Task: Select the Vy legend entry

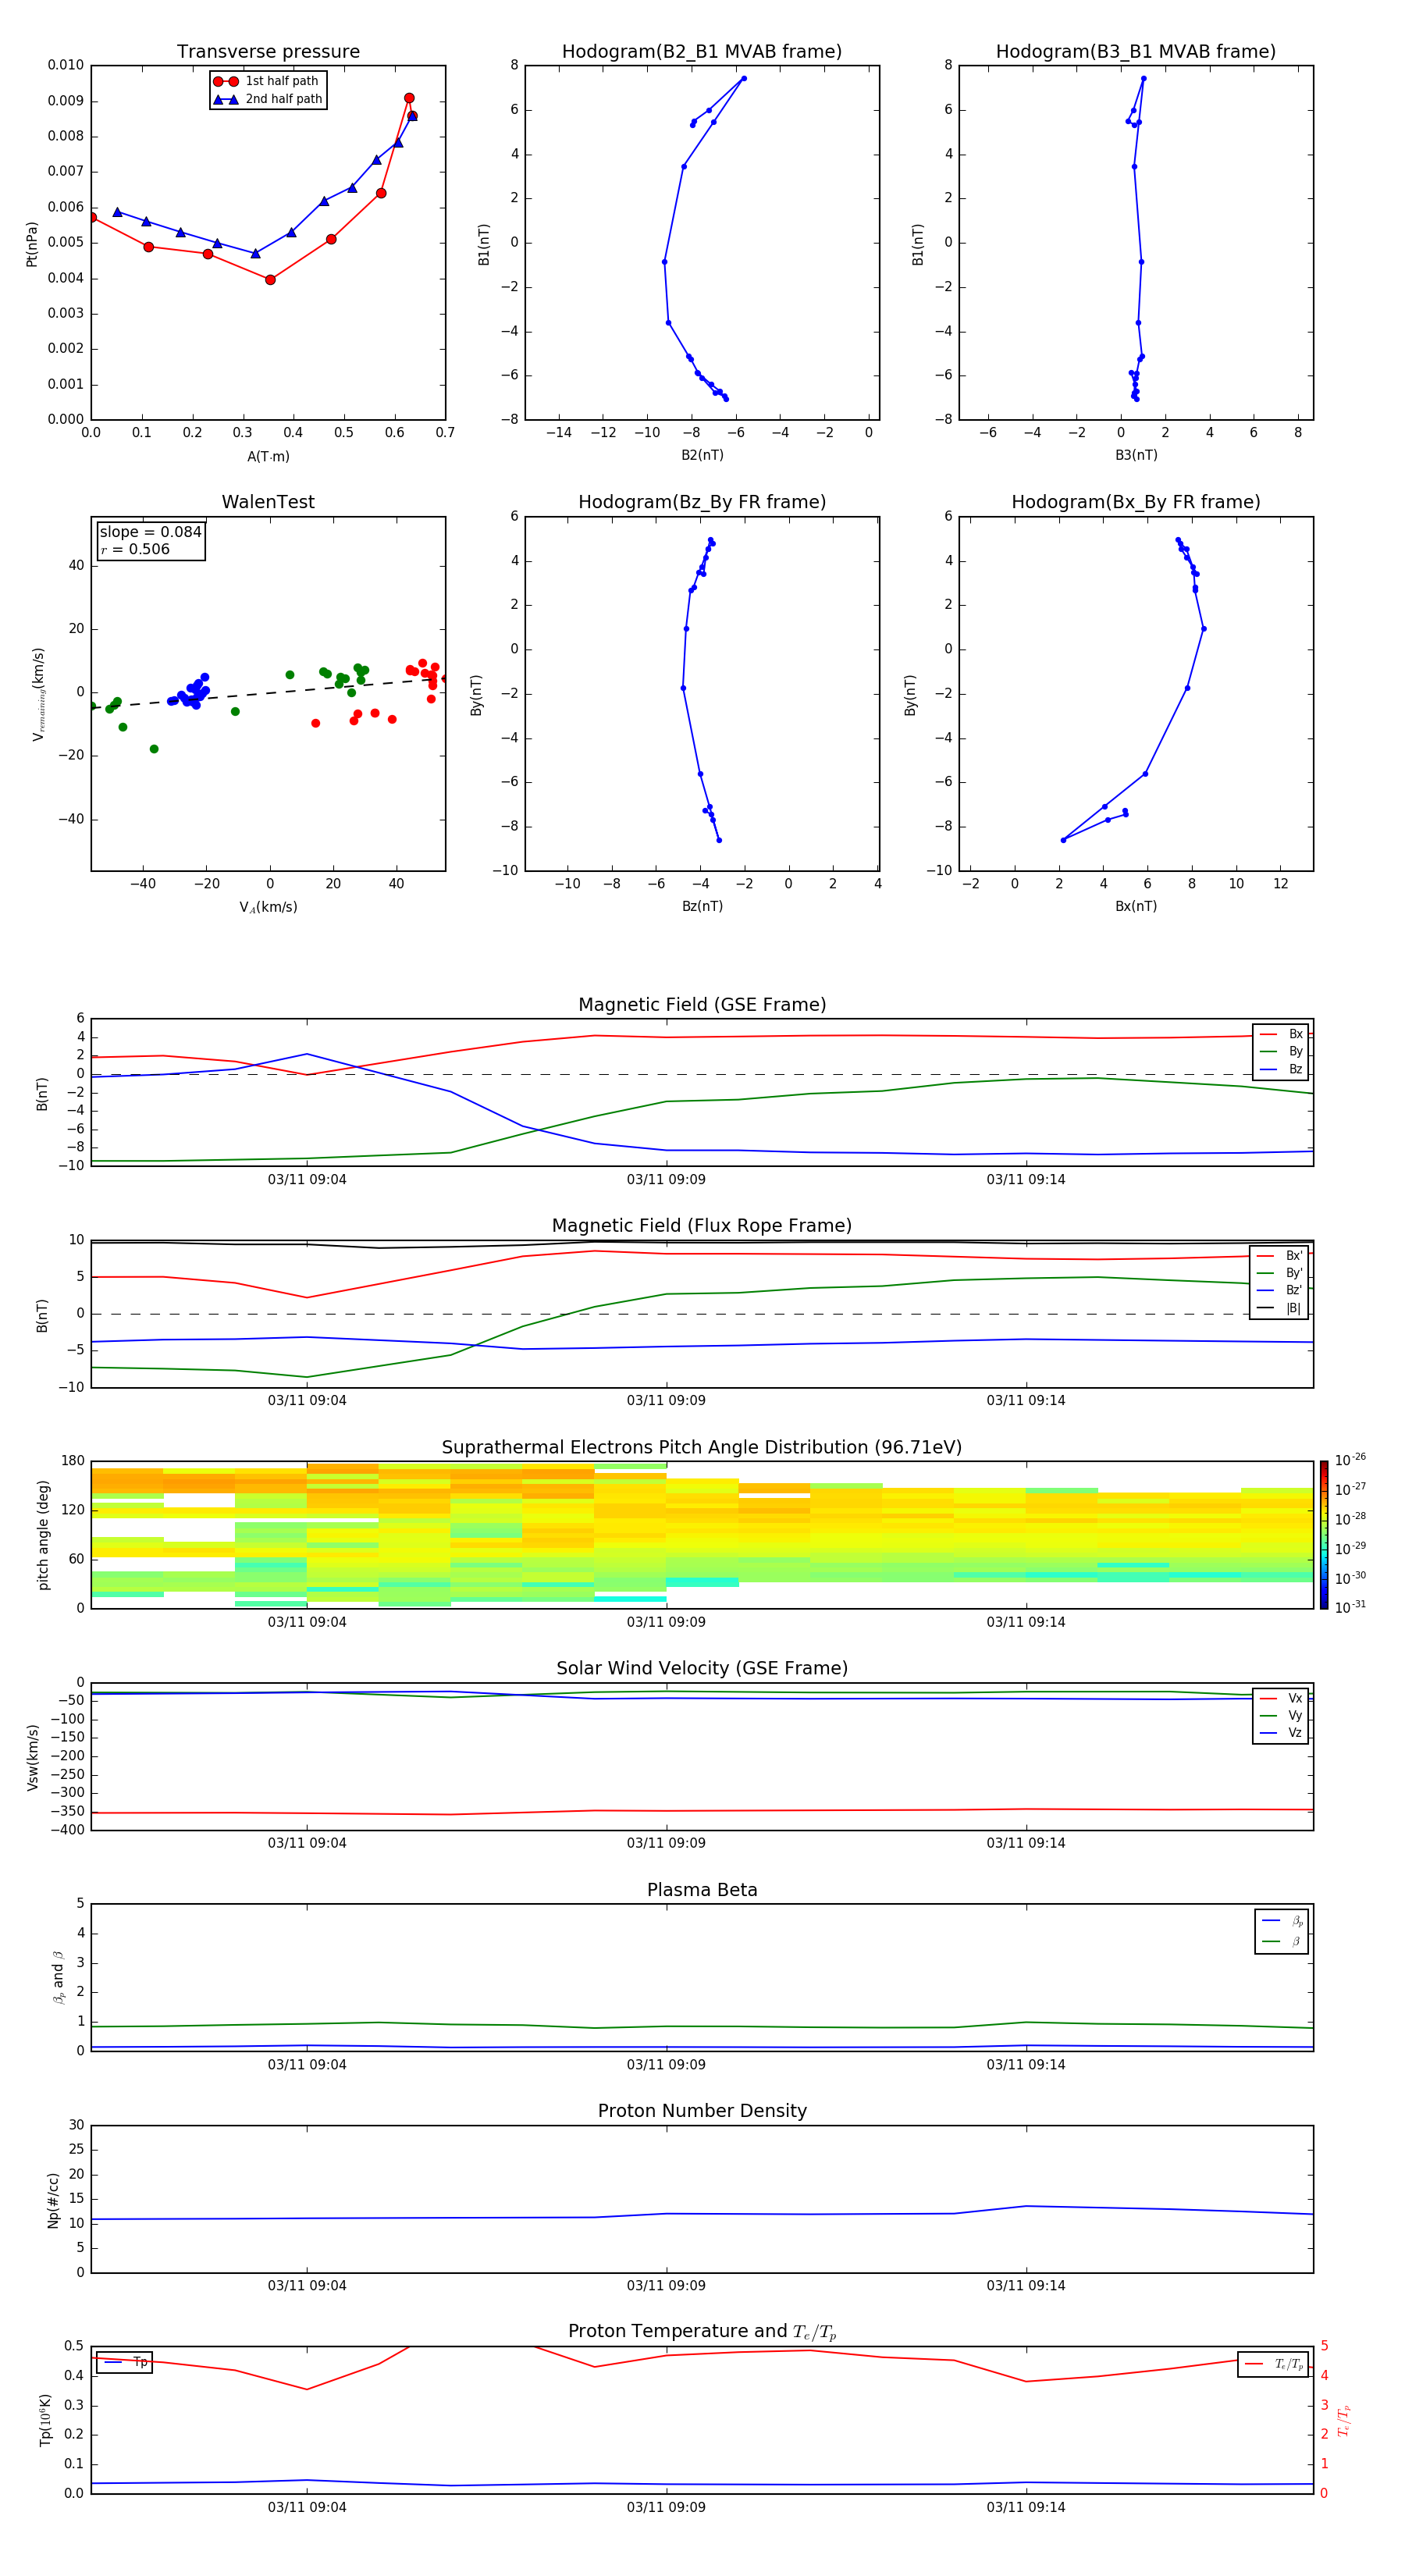Action: click(1281, 1715)
